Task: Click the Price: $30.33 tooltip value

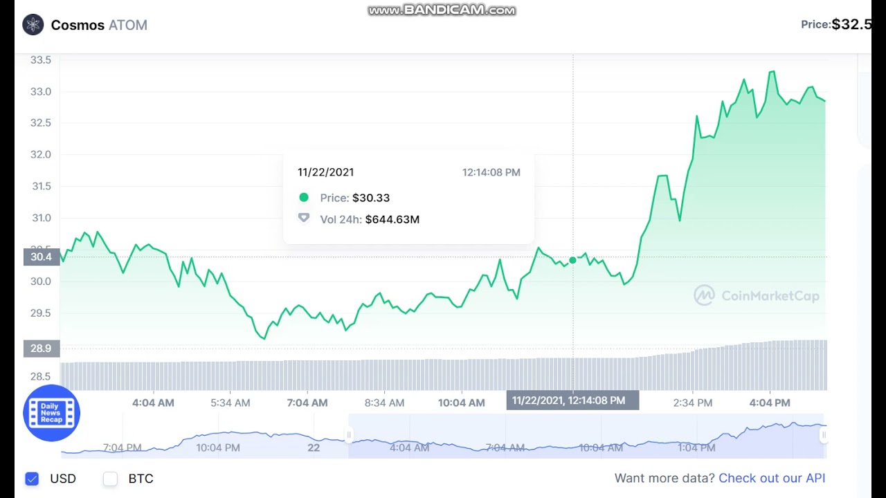Action: coord(355,198)
